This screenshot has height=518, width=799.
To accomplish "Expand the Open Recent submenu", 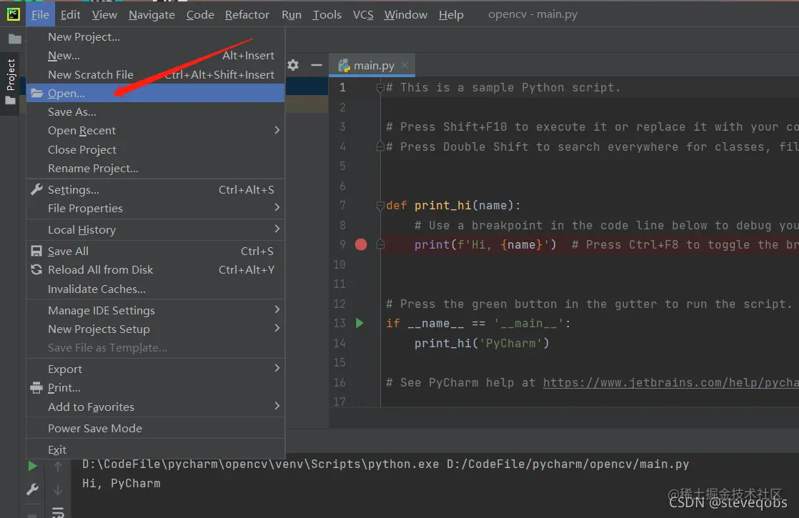I will tap(155, 130).
